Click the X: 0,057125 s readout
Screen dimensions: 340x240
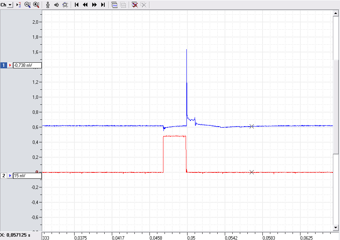pyautogui.click(x=15, y=235)
